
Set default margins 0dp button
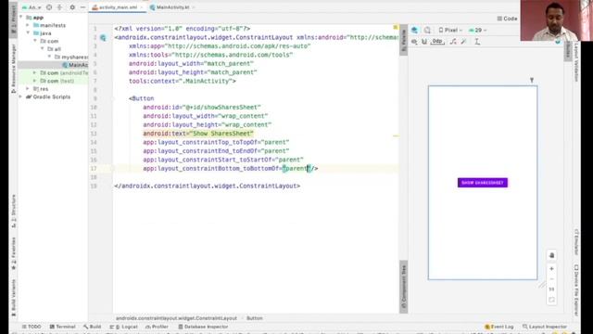point(436,41)
